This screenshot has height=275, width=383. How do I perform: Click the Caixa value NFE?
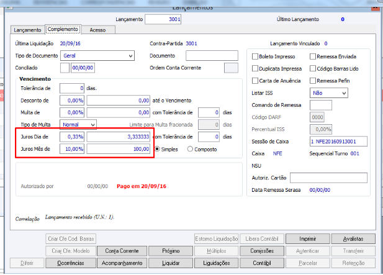[277, 153]
